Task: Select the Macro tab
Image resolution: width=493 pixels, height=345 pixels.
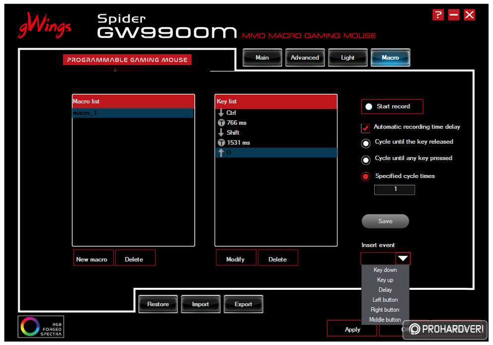Action: [390, 58]
